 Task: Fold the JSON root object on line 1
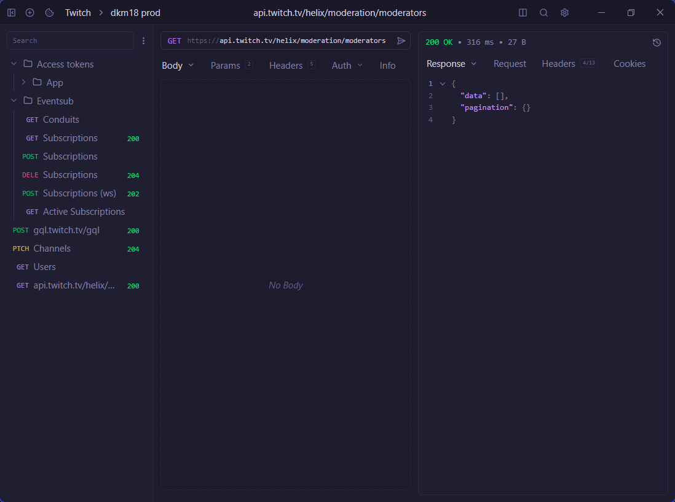(x=442, y=83)
